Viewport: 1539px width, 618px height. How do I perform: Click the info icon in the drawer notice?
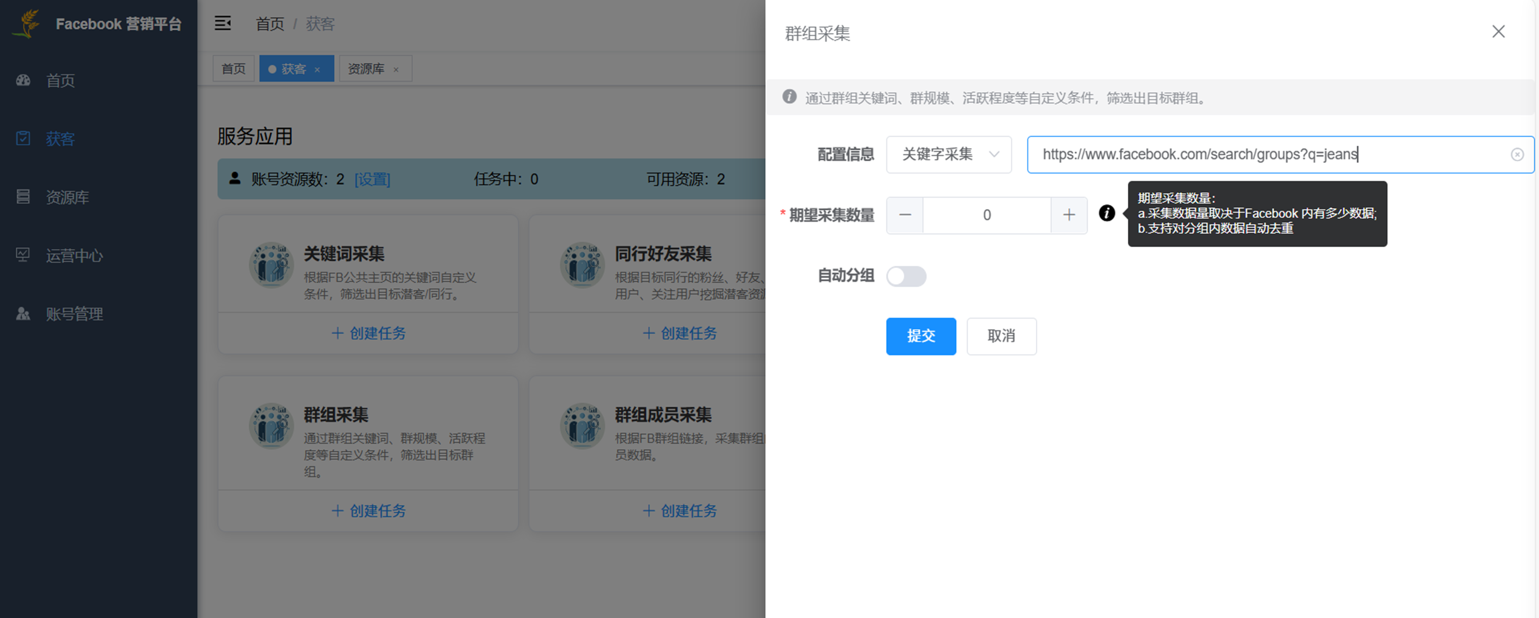[789, 97]
